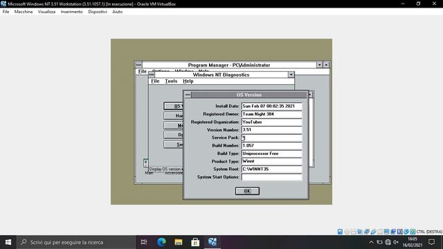Open the VirtualBox File menu
The width and height of the screenshot is (443, 249).
(6, 12)
